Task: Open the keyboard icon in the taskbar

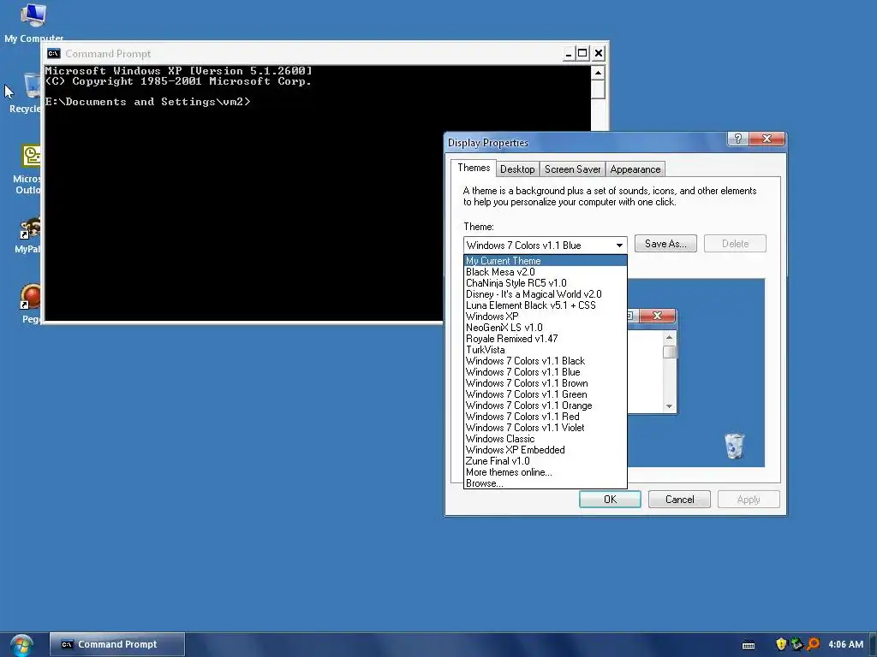Action: click(749, 645)
